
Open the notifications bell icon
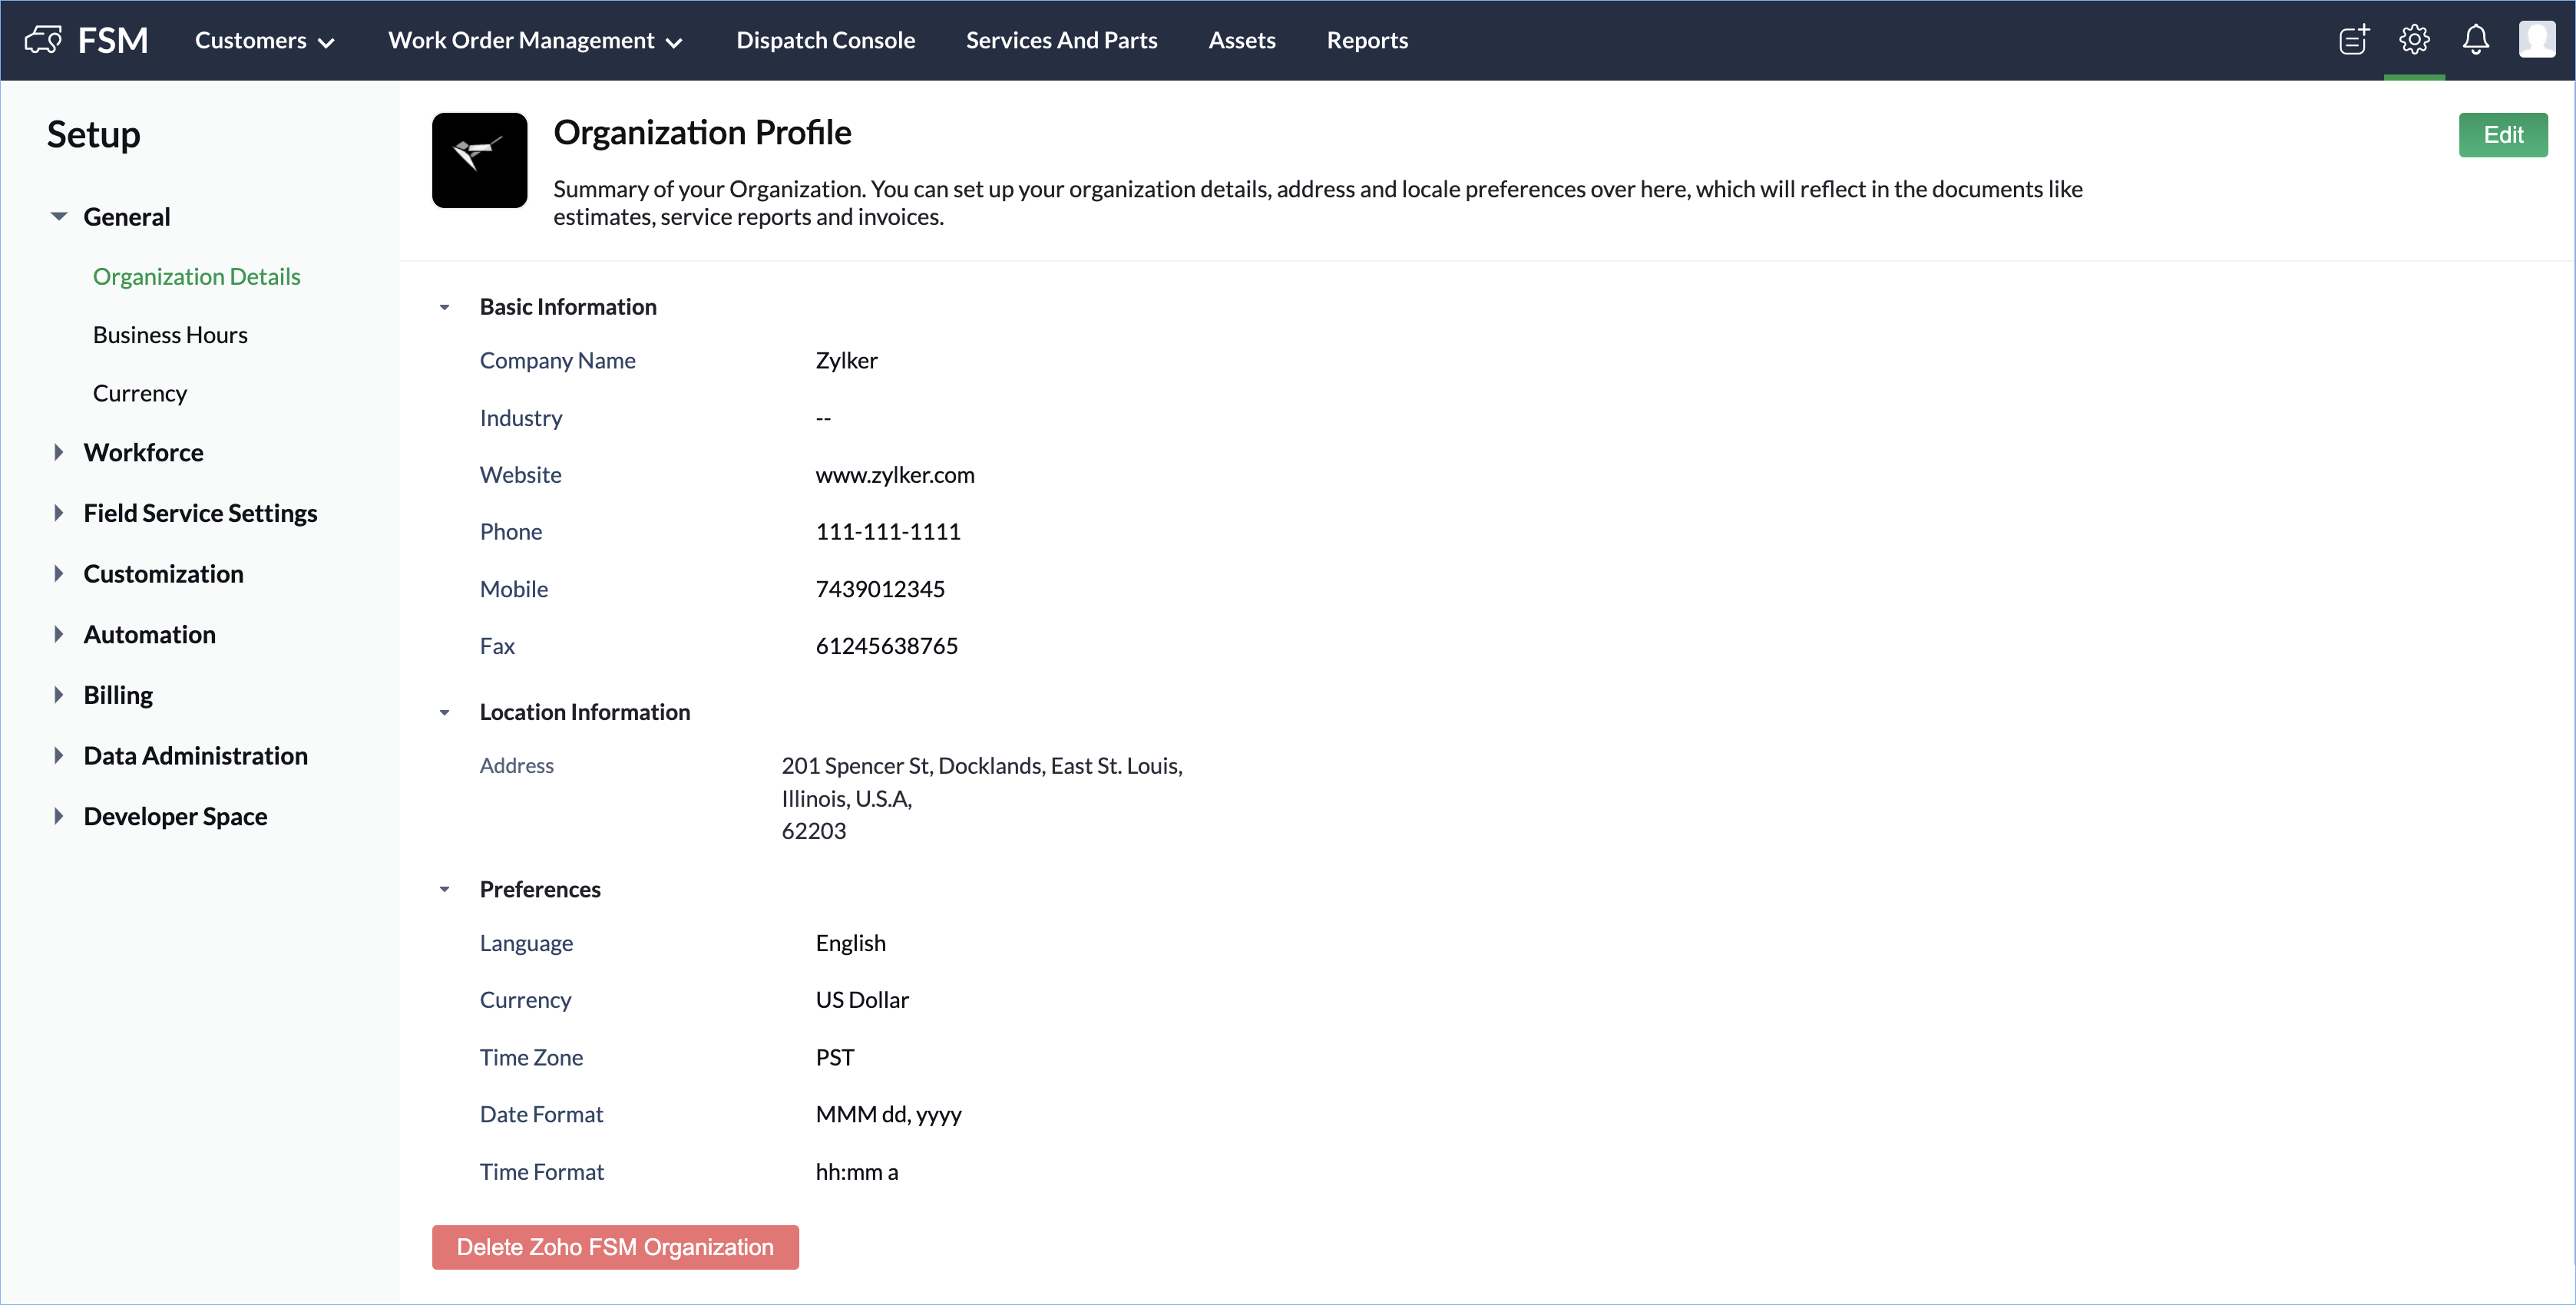pyautogui.click(x=2476, y=40)
